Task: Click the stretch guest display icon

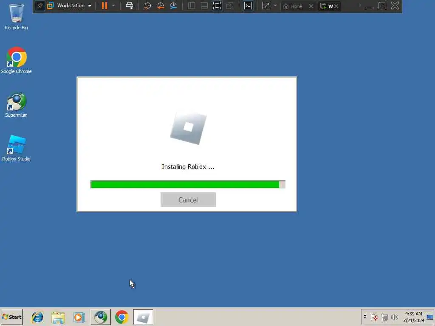Action: (266, 6)
